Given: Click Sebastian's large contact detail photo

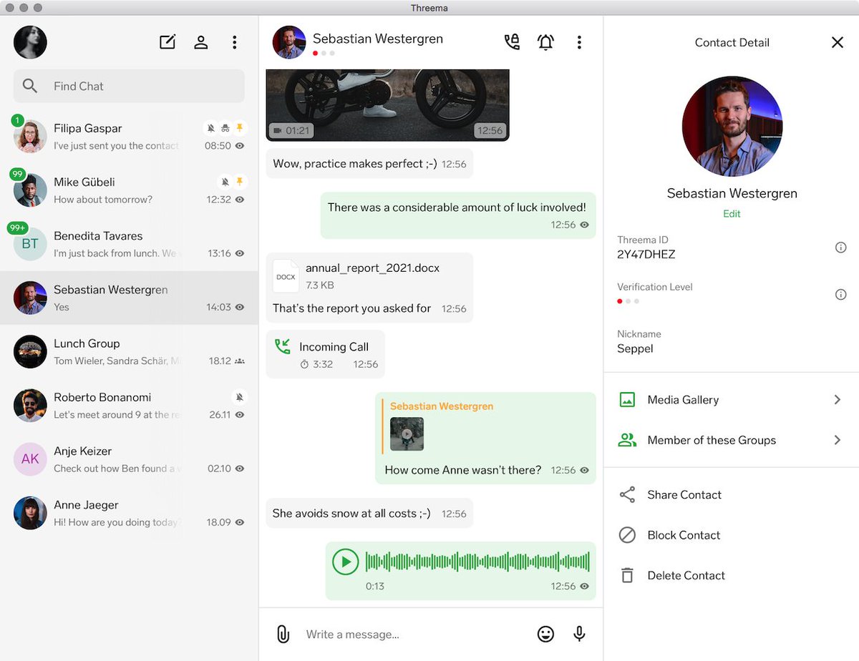Looking at the screenshot, I should pos(732,127).
